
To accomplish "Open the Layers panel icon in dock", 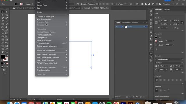I will coord(151,53).
